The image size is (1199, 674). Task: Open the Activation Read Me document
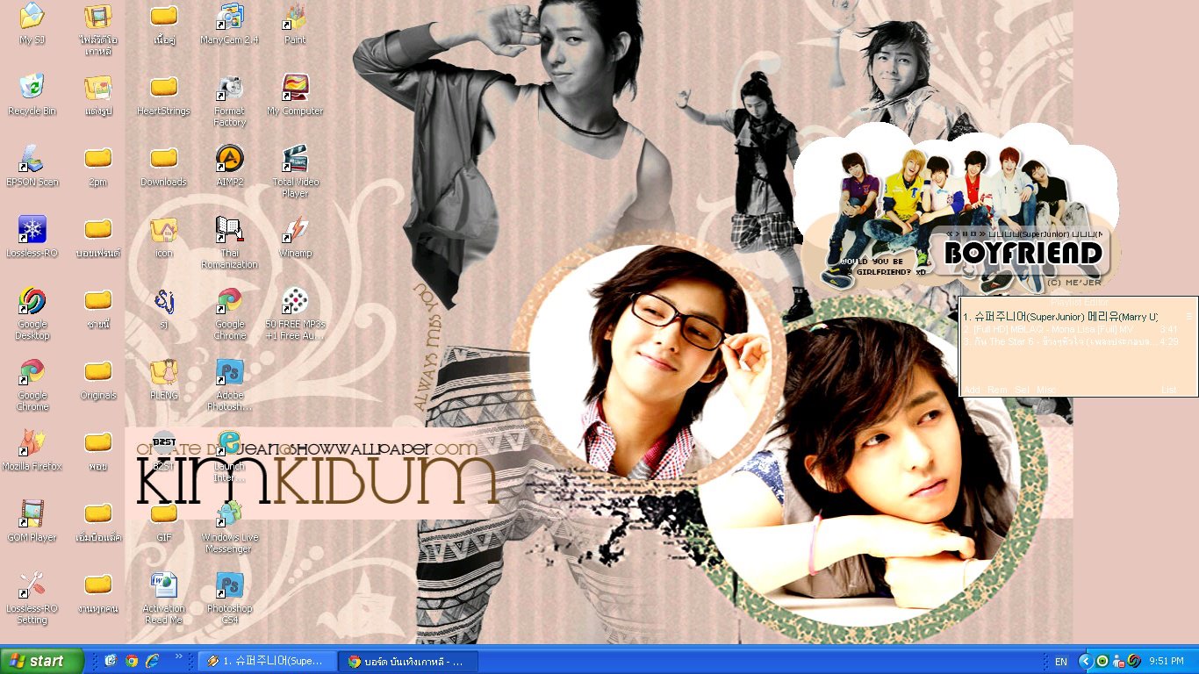coord(164,598)
